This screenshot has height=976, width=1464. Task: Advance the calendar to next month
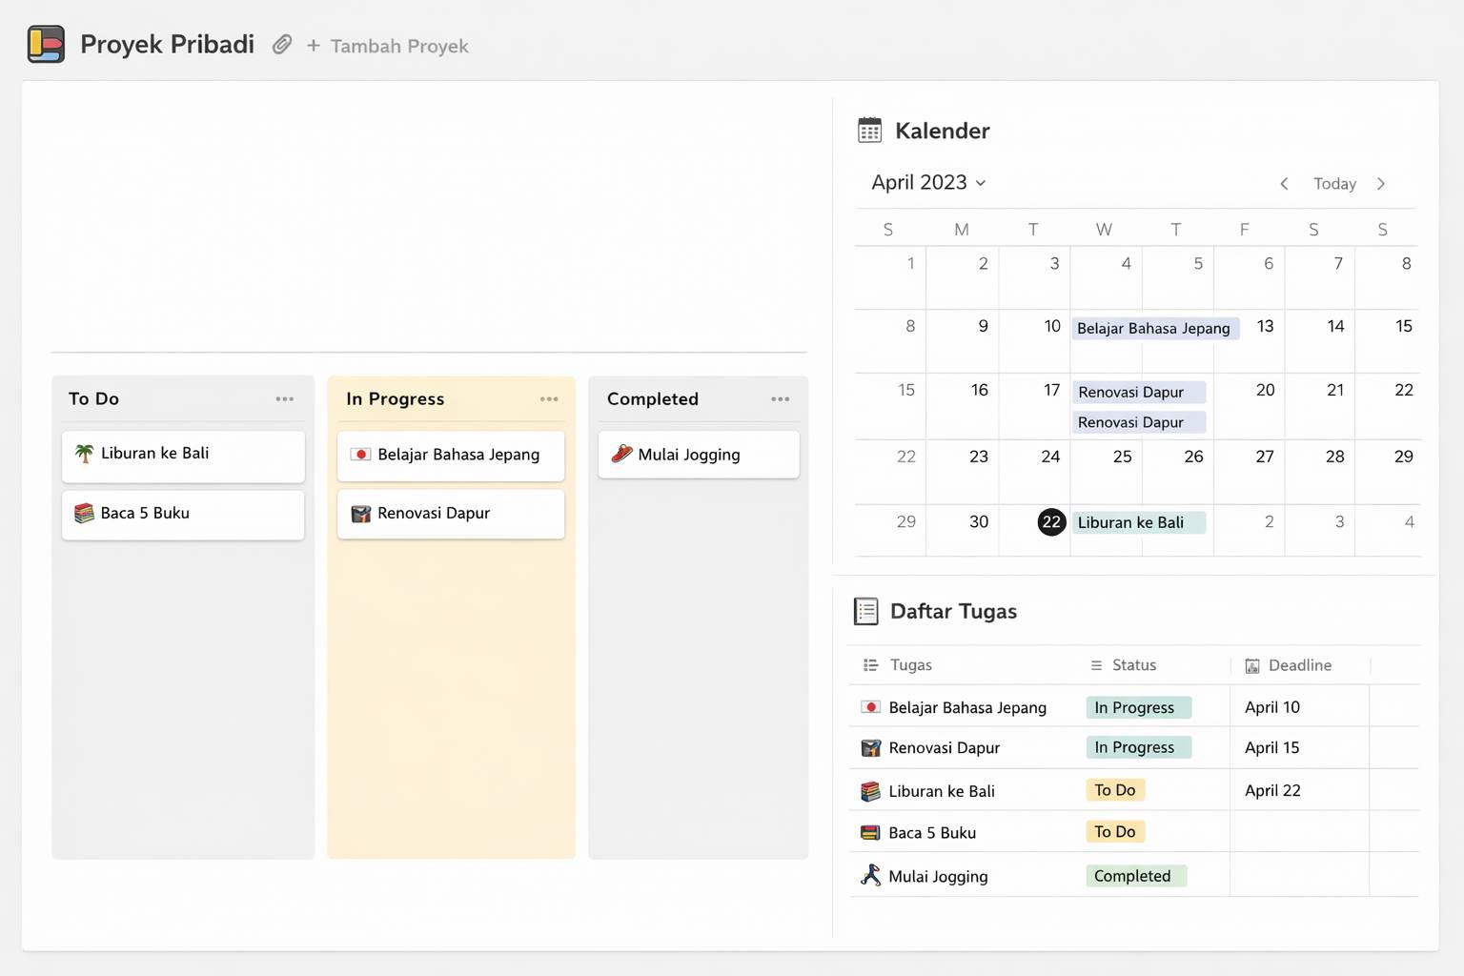pos(1381,184)
